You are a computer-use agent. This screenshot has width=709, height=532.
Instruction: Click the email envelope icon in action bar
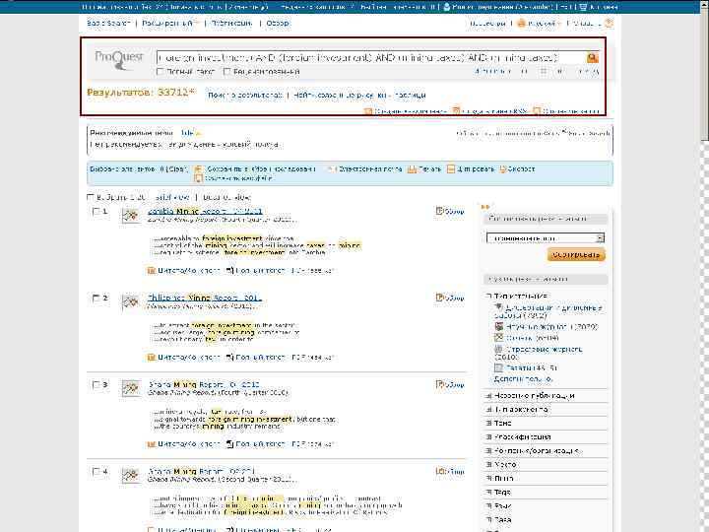coord(332,169)
